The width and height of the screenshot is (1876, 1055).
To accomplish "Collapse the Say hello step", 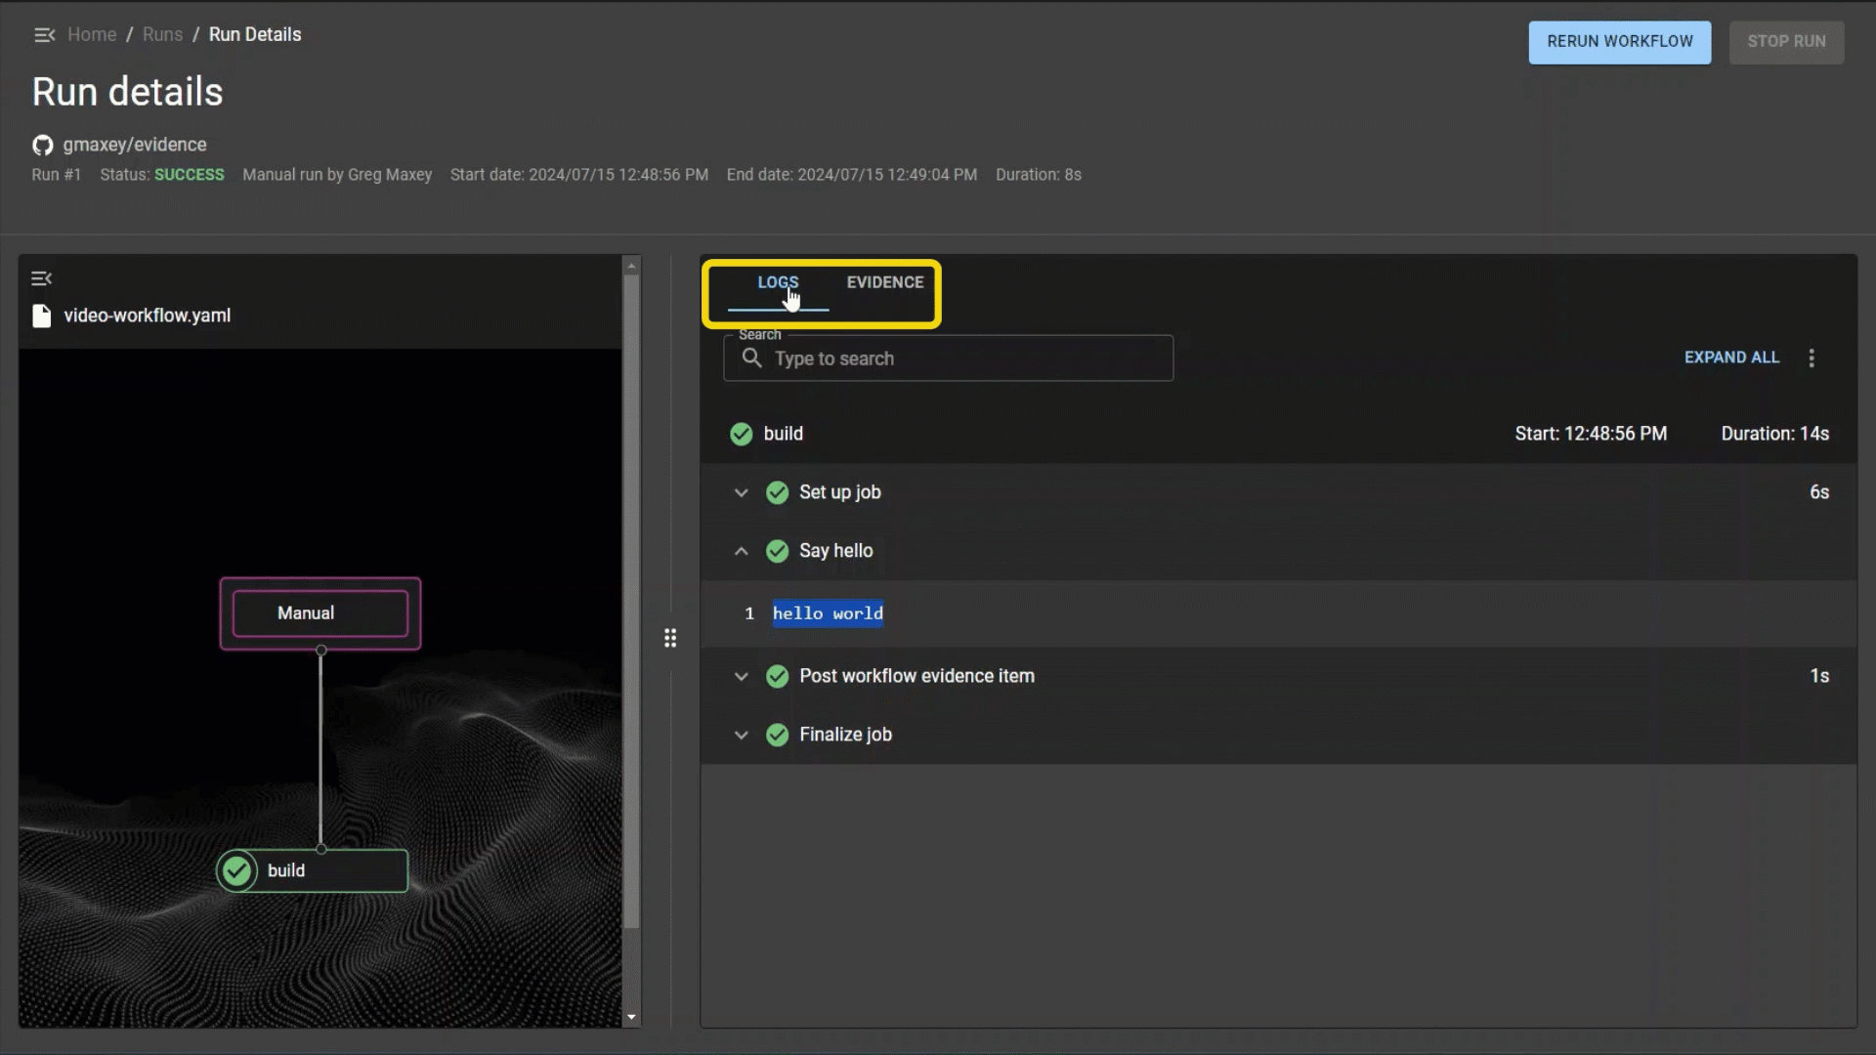I will click(742, 551).
